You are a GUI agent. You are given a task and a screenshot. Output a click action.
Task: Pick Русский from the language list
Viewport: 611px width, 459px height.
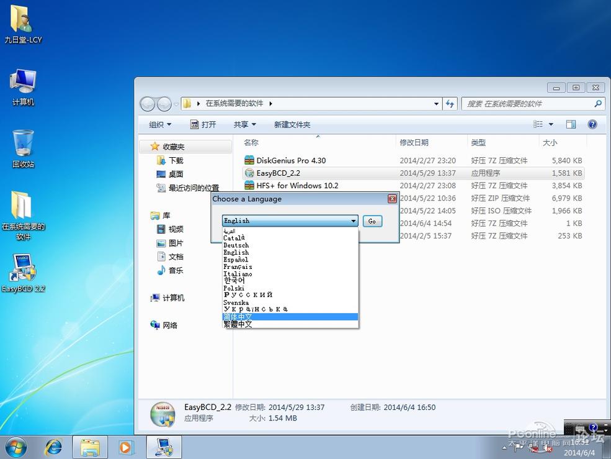coord(290,295)
